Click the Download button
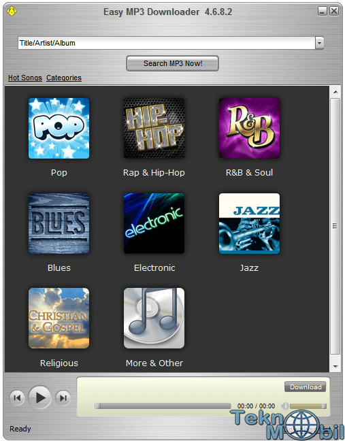 [x=306, y=387]
